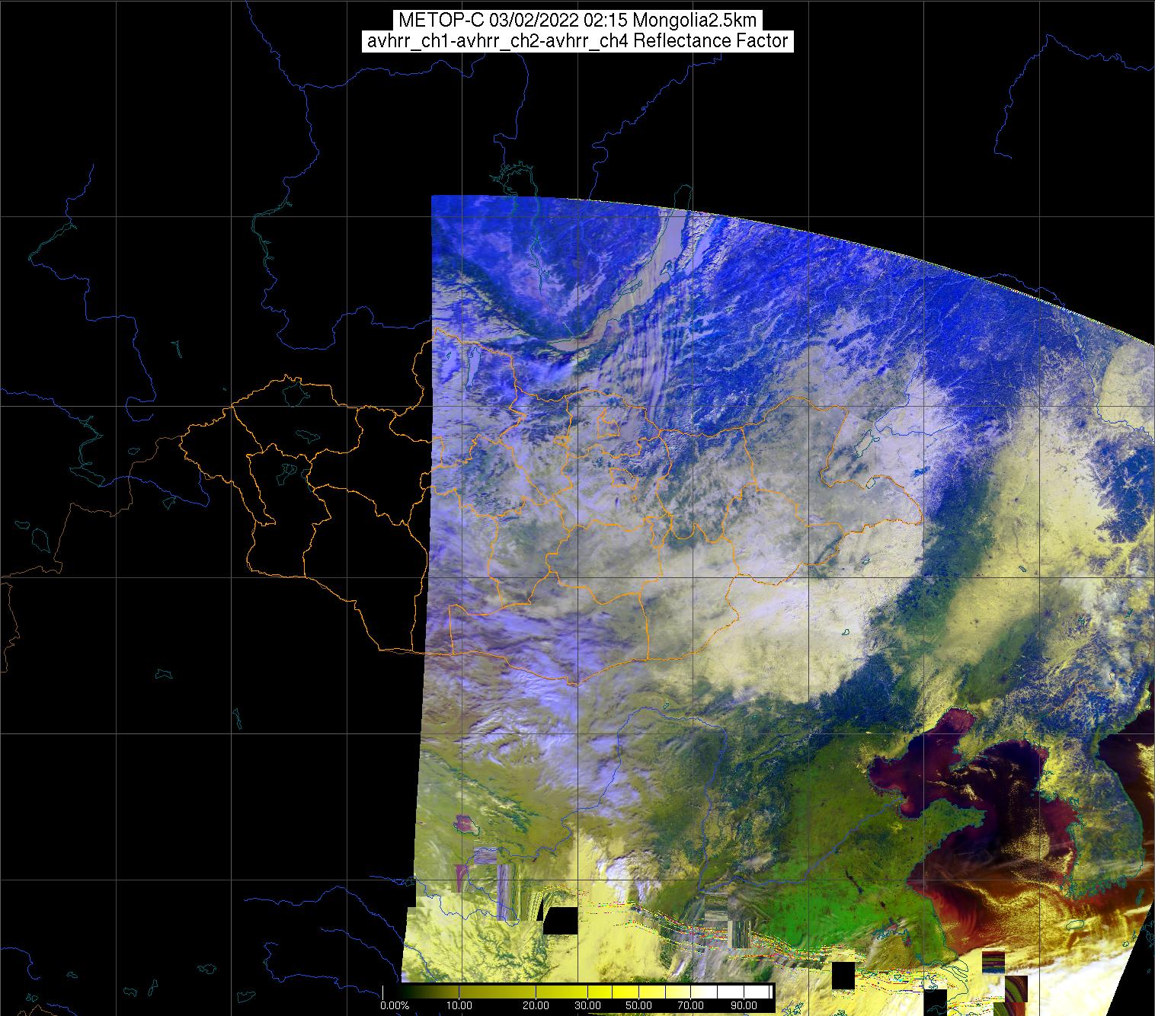The image size is (1155, 1016).
Task: Click the '20.00' colorbar label
Action: 537,1005
